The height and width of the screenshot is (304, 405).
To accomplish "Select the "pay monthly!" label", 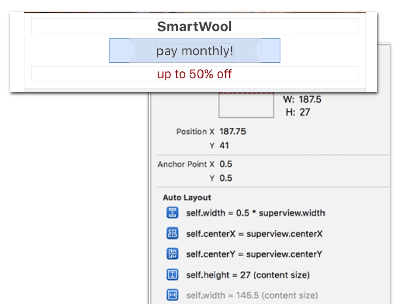I will coord(194,51).
